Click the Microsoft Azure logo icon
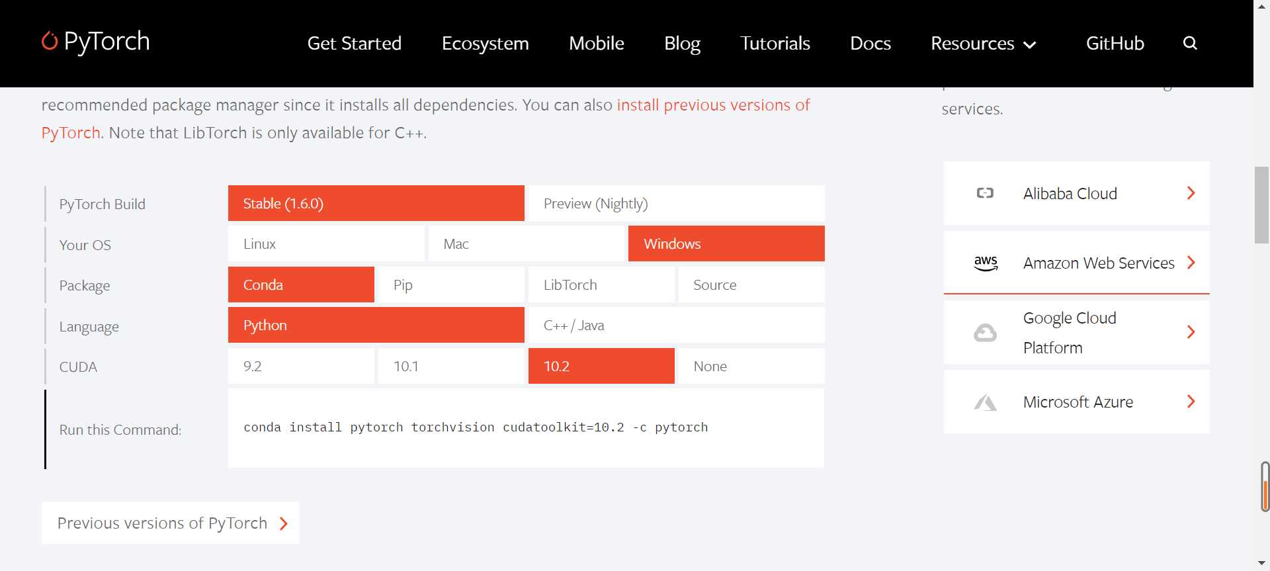This screenshot has width=1270, height=571. coord(985,402)
